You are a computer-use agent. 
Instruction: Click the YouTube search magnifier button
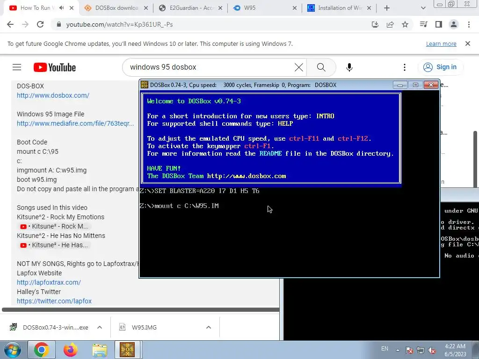pos(321,67)
